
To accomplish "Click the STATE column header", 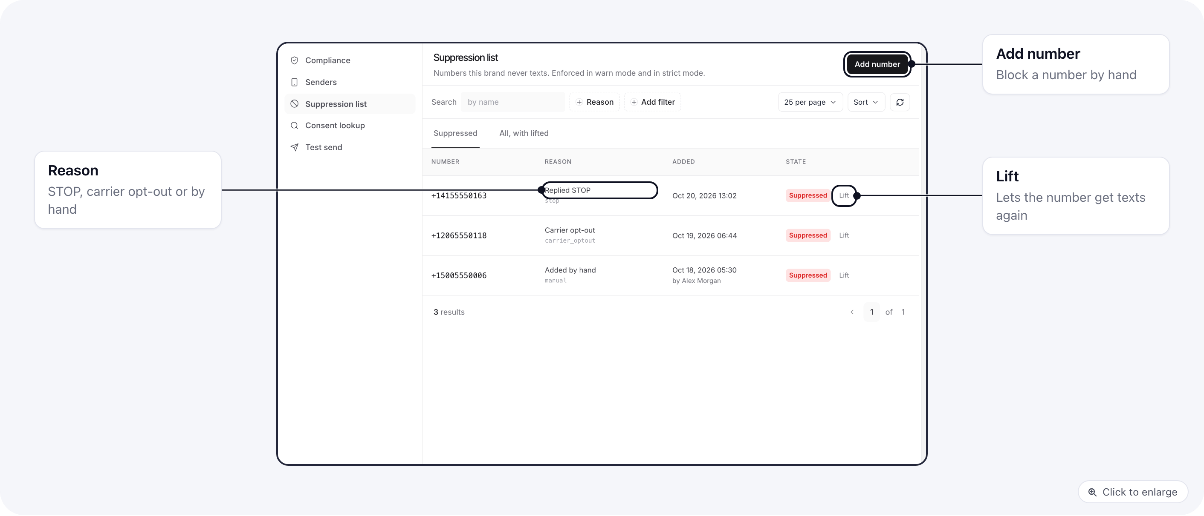I will tap(796, 162).
